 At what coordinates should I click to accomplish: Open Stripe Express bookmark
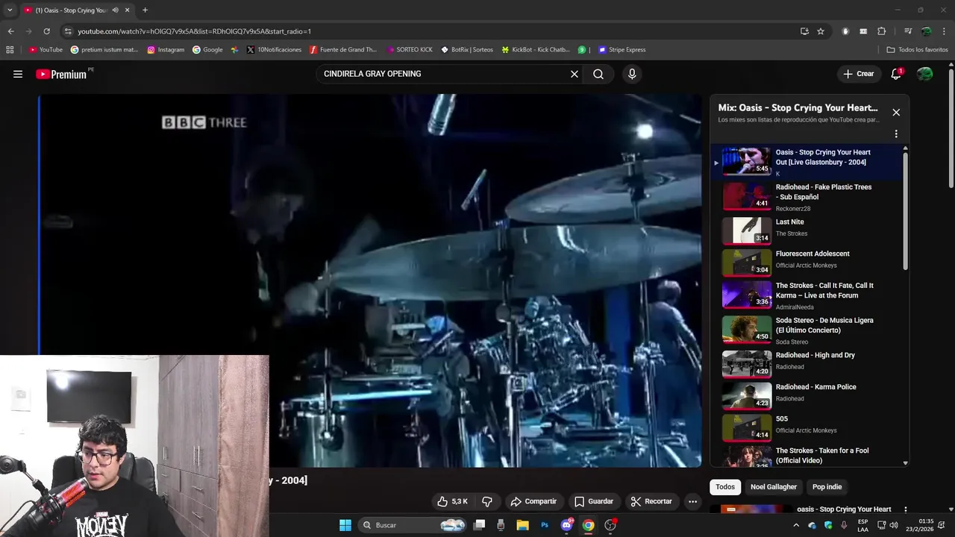(621, 50)
